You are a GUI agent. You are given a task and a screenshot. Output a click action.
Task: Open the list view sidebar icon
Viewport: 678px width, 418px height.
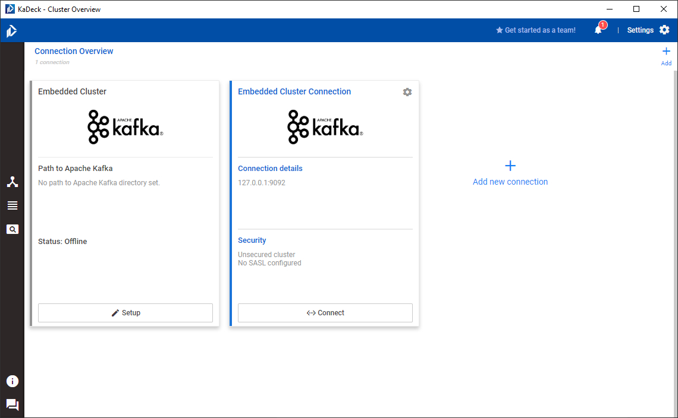(x=12, y=205)
